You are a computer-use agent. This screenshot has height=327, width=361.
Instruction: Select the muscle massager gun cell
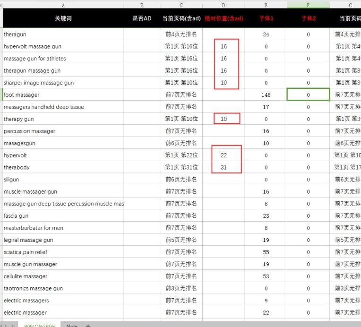point(63,191)
